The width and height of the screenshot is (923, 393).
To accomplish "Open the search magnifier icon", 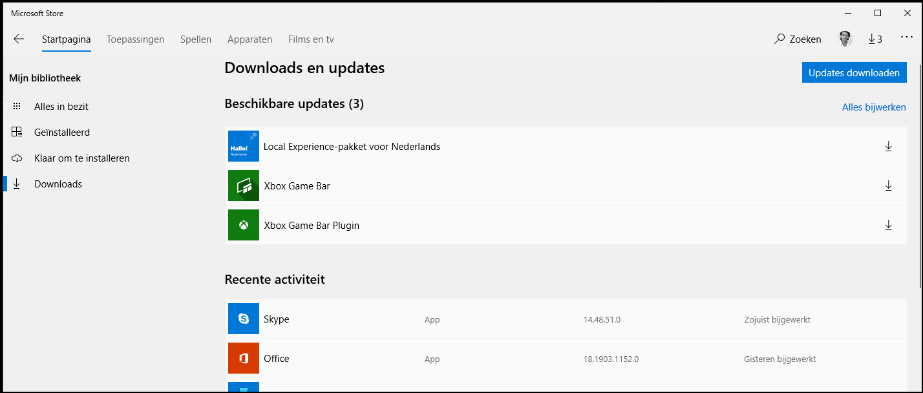I will coord(780,39).
